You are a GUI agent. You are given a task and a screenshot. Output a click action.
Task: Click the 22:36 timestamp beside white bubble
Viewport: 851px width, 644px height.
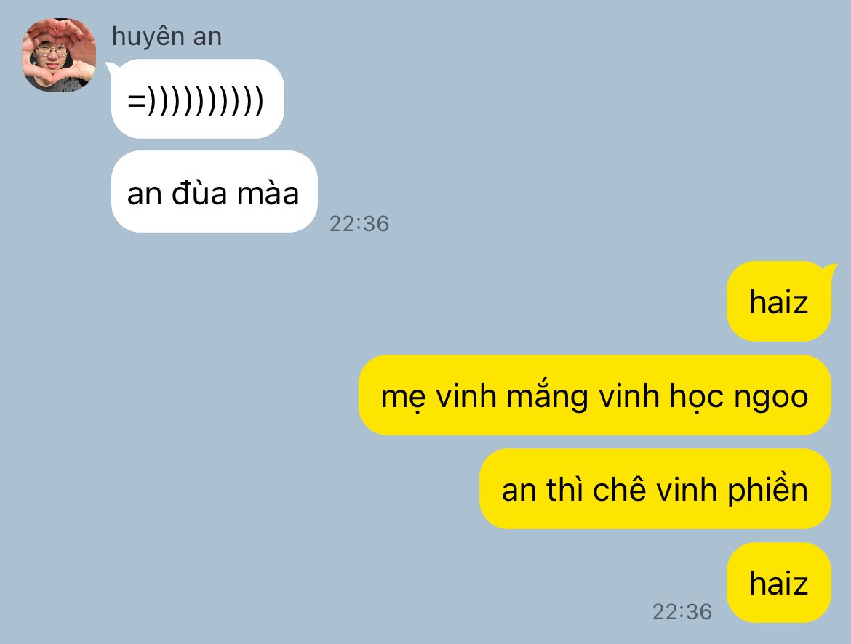[x=359, y=224]
